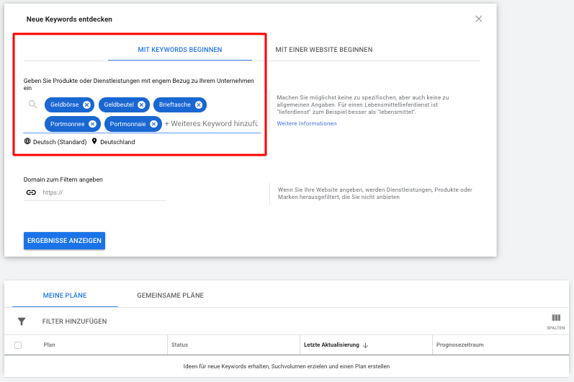
Task: Open the Gemeinsame Pläne tab
Action: [x=170, y=296]
